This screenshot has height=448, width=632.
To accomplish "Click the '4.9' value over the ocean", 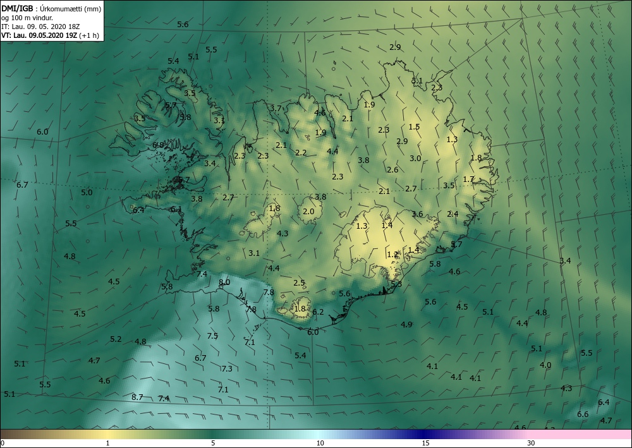I will click(406, 324).
